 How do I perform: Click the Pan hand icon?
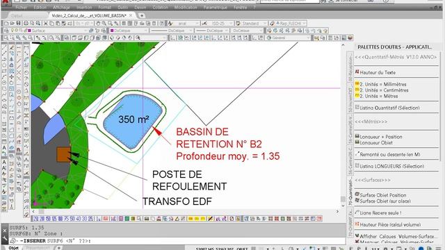click(x=98, y=23)
